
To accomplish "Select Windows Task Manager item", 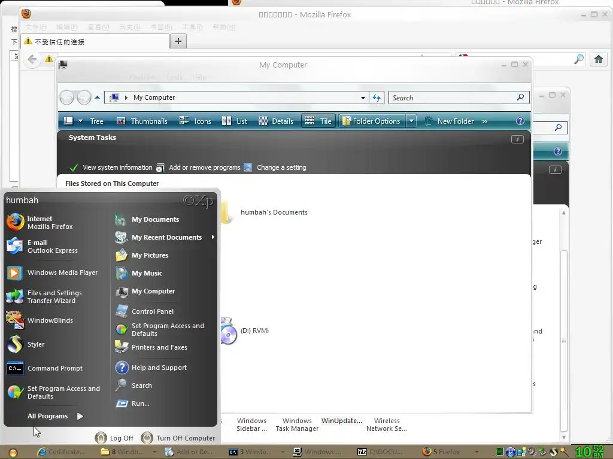I will [x=297, y=425].
